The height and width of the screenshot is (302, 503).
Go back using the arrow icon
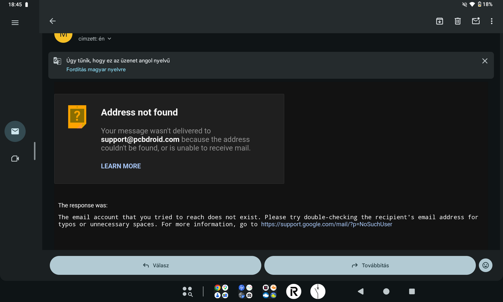click(52, 21)
